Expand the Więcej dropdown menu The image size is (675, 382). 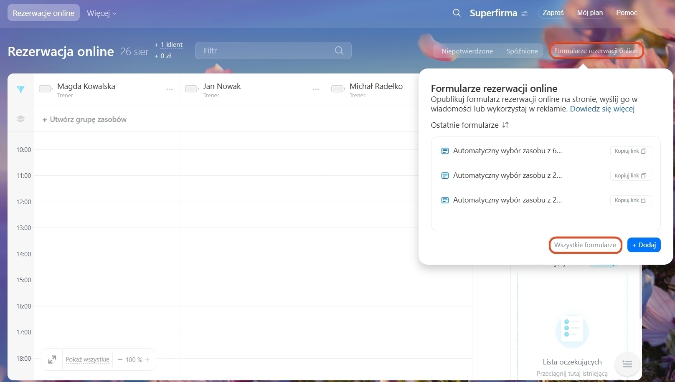pyautogui.click(x=102, y=13)
